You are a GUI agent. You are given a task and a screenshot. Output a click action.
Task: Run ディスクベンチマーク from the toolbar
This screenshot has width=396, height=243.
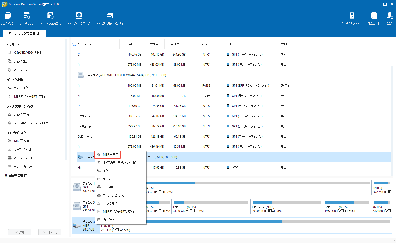tap(79, 18)
